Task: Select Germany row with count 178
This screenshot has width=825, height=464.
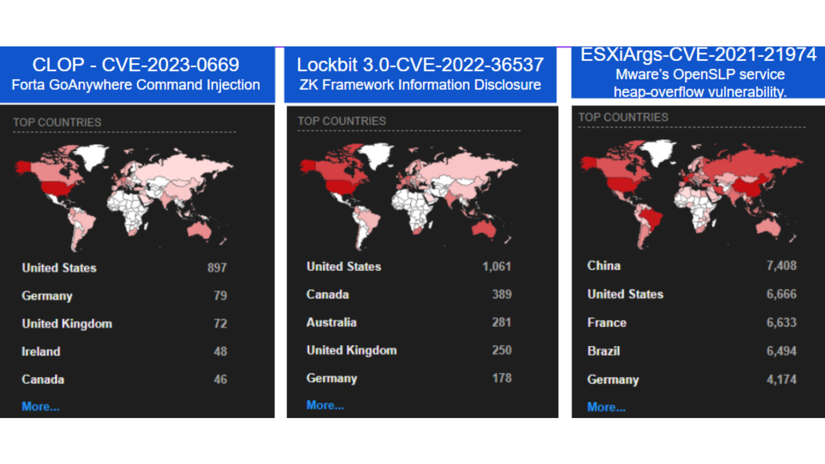Action: 409,378
